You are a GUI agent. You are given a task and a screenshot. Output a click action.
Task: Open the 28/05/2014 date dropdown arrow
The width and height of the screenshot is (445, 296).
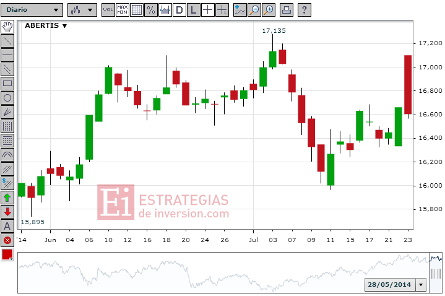(x=421, y=285)
